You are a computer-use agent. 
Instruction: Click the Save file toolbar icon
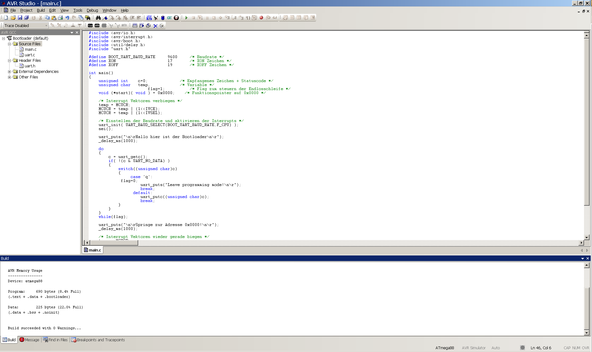20,18
